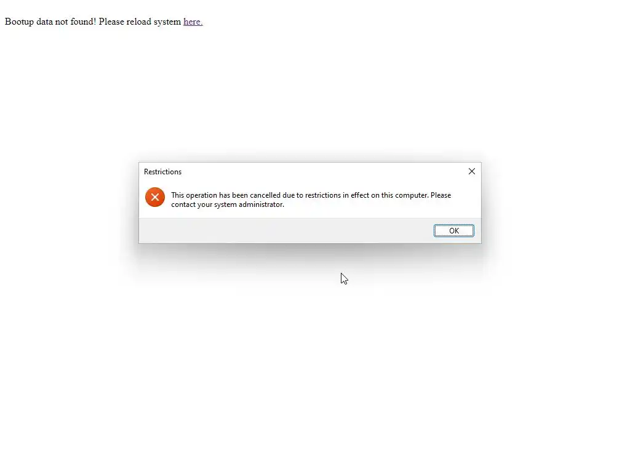Click empty title bar area of Restrictions dialog
This screenshot has height=473, width=630.
pyautogui.click(x=321, y=172)
